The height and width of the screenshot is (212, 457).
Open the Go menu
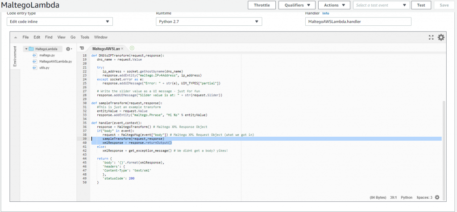73,37
